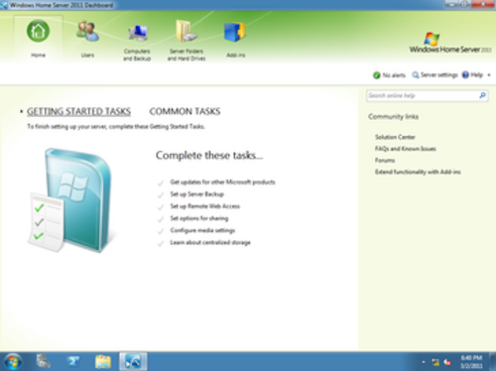Click the Search online help field

point(423,95)
